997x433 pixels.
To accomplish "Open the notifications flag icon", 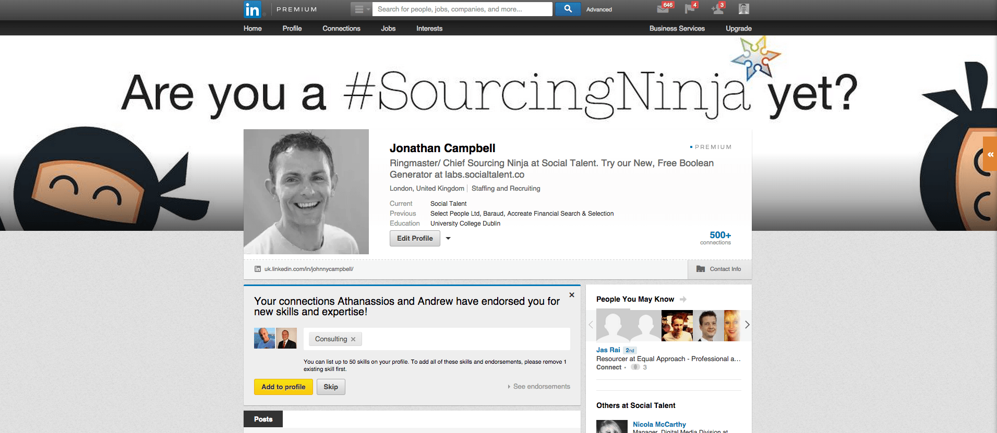I will point(690,8).
